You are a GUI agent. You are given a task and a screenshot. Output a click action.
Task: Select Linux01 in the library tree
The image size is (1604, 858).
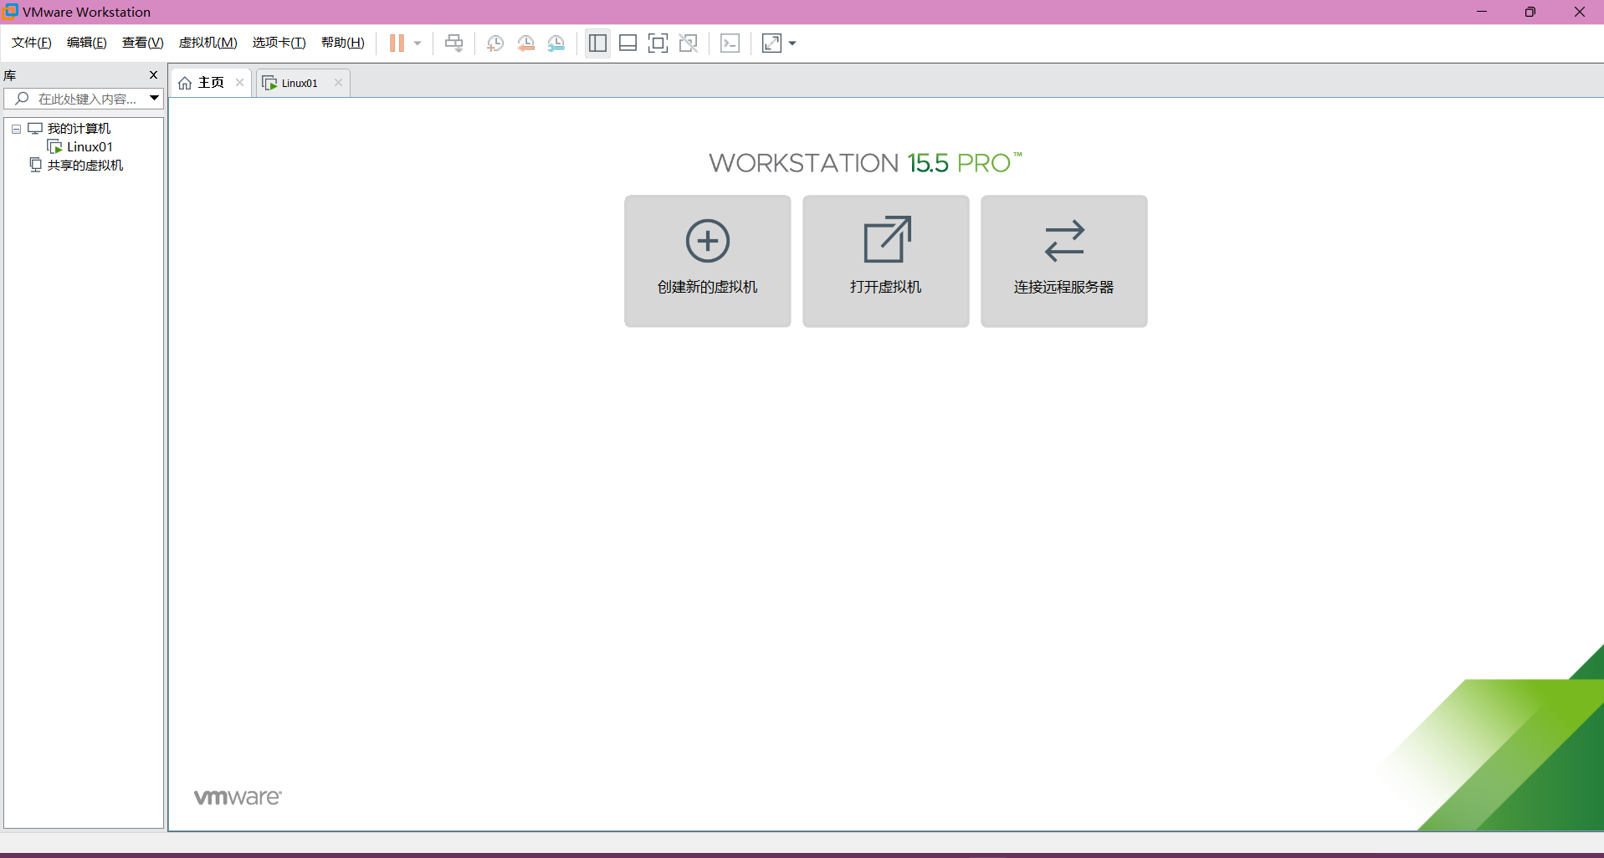coord(90,147)
